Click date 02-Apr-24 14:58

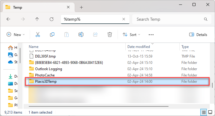[140, 75]
